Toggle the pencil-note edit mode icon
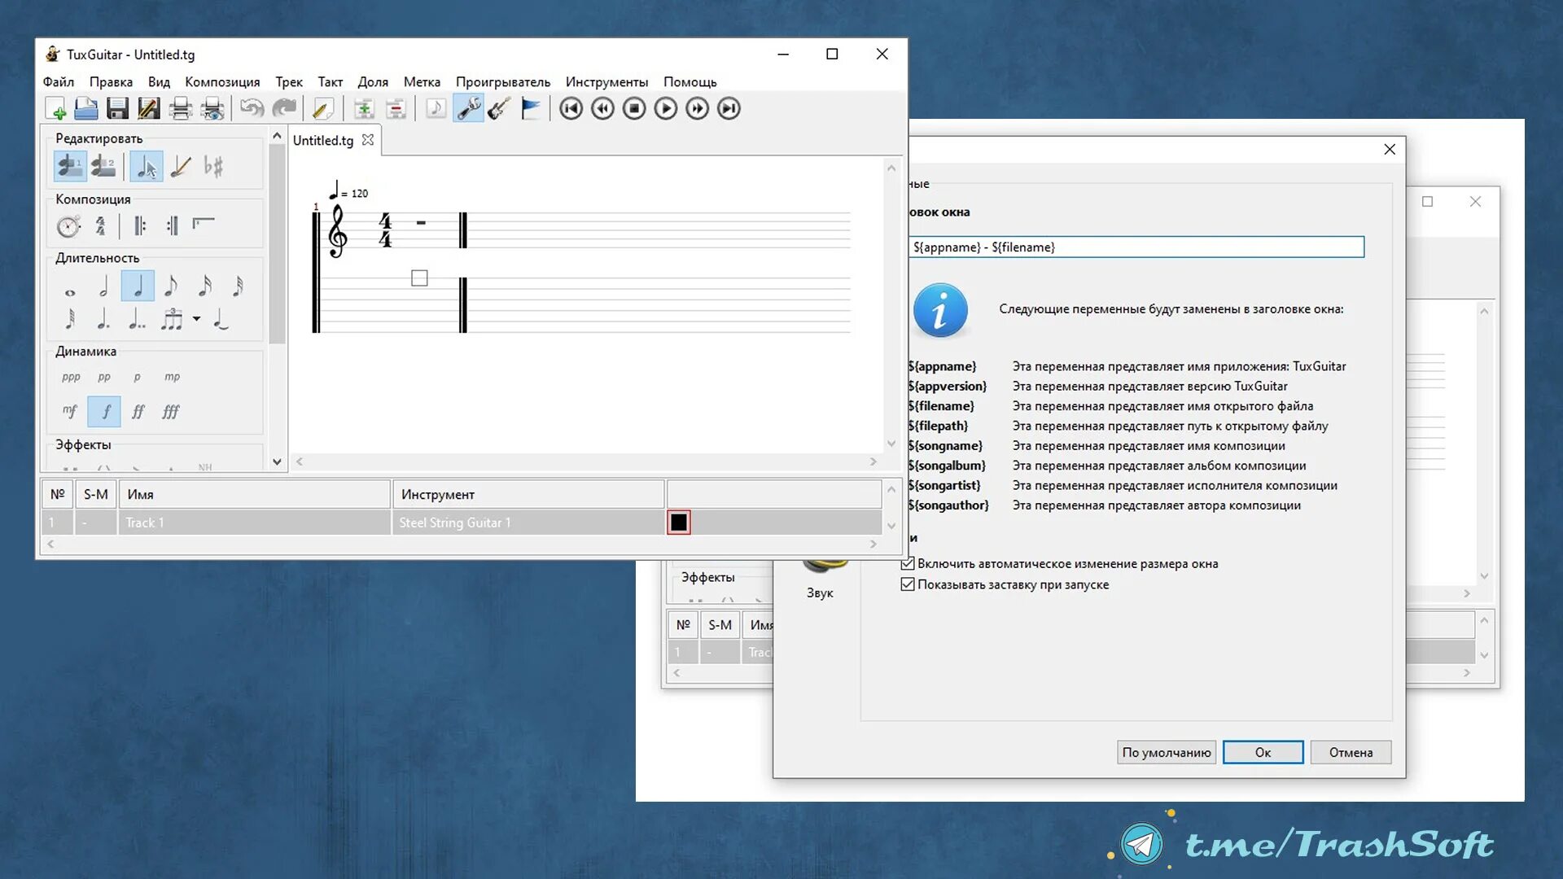1563x879 pixels. 181,167
